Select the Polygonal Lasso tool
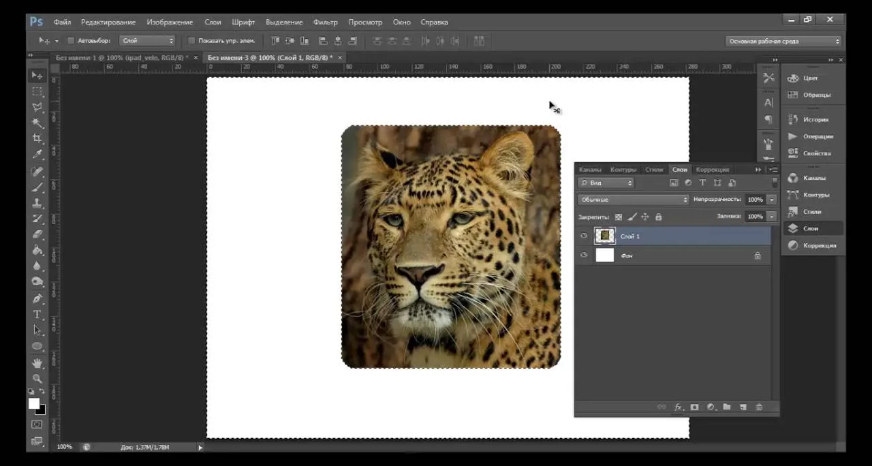 tap(37, 107)
